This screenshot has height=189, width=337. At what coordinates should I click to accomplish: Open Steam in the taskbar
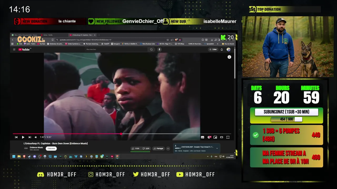29,156
